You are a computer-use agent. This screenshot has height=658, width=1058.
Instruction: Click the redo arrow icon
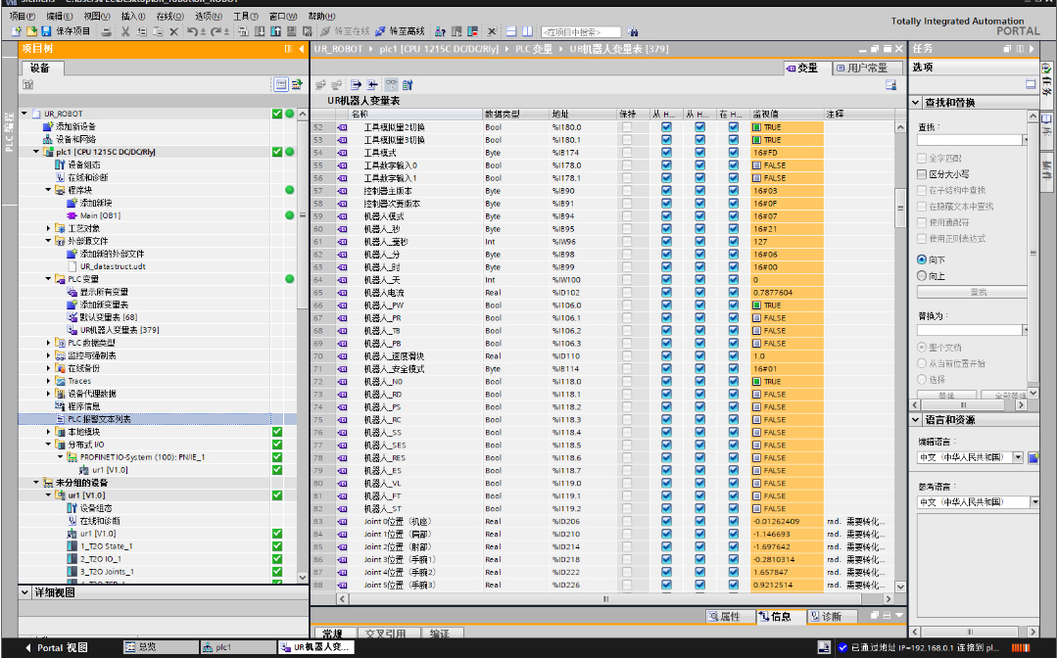[x=216, y=31]
